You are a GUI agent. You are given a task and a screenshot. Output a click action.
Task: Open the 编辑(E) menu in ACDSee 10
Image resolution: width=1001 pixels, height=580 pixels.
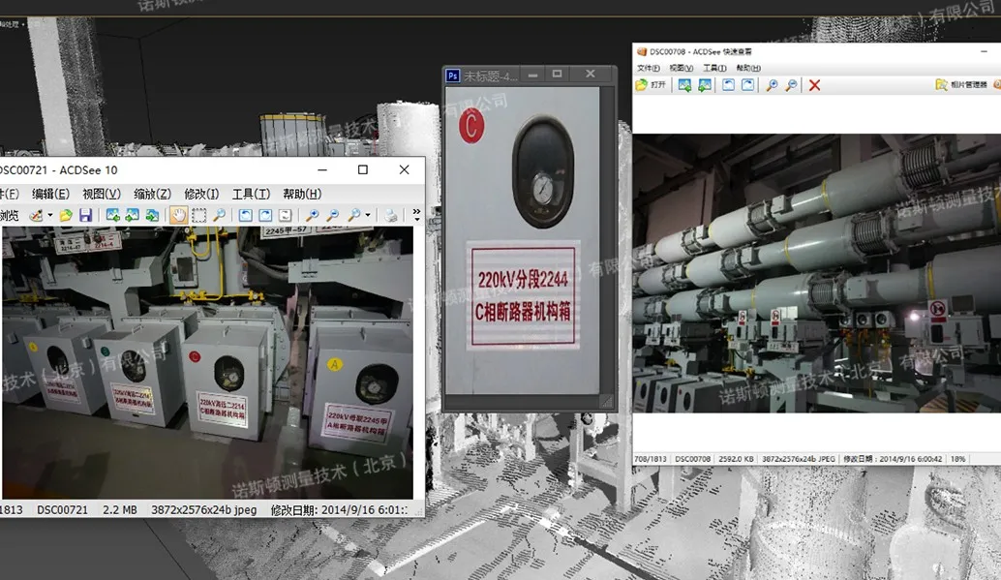point(50,194)
